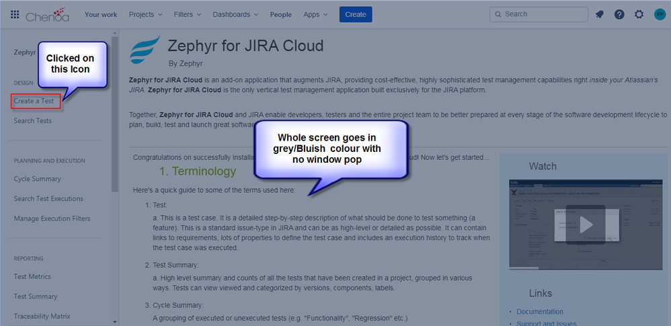671x326 pixels.
Task: Click the 1. Terminology heading
Action: coord(197,171)
